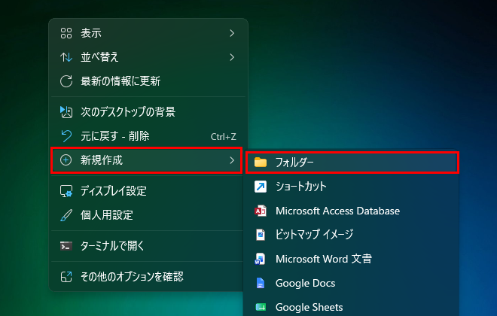497x316 pixels.
Task: Click the monitor gear icon beside ディスプレイ設定
Action: [x=66, y=191]
